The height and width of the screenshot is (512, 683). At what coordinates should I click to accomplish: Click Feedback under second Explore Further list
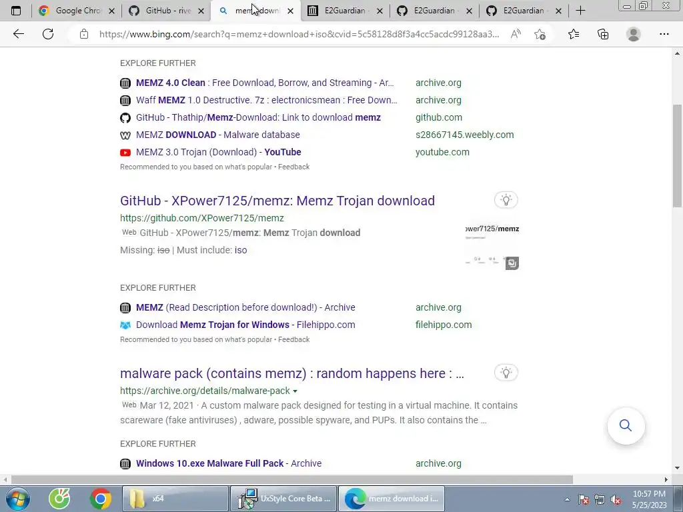coord(294,339)
